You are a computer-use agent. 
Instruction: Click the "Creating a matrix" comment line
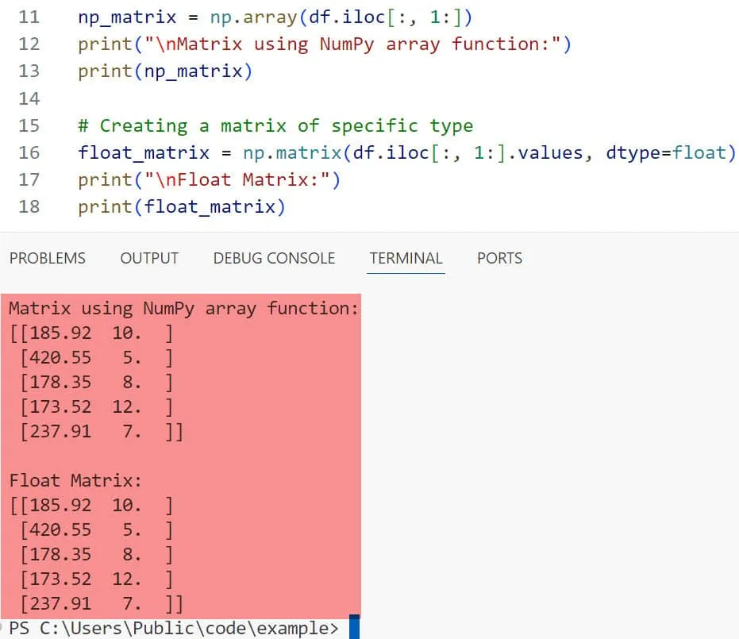[275, 125]
